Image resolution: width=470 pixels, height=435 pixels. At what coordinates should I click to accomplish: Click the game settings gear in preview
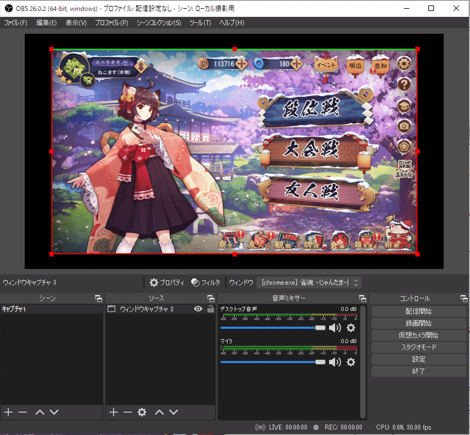(x=404, y=63)
